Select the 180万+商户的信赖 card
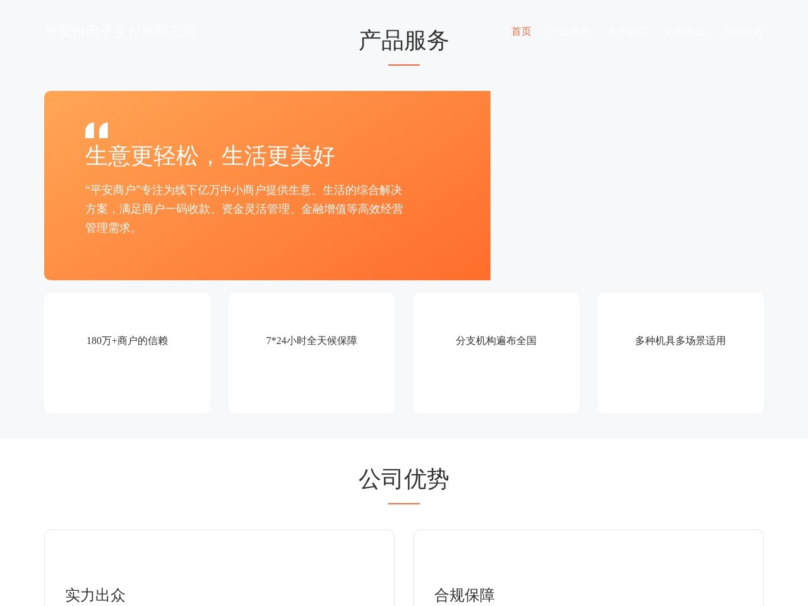 tap(127, 353)
